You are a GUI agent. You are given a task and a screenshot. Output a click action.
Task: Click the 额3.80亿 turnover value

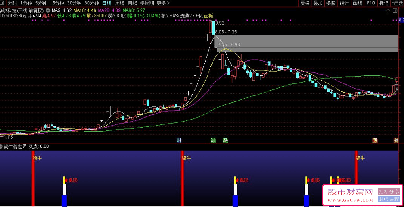pos(117,16)
